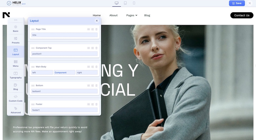The image size is (256, 140).
Task: Open row settings for Main Body
Action: [x=92, y=67]
